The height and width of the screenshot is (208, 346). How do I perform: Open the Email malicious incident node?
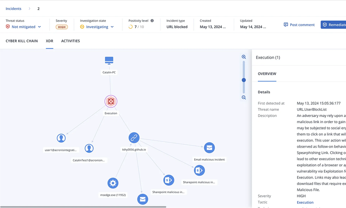[x=209, y=148]
